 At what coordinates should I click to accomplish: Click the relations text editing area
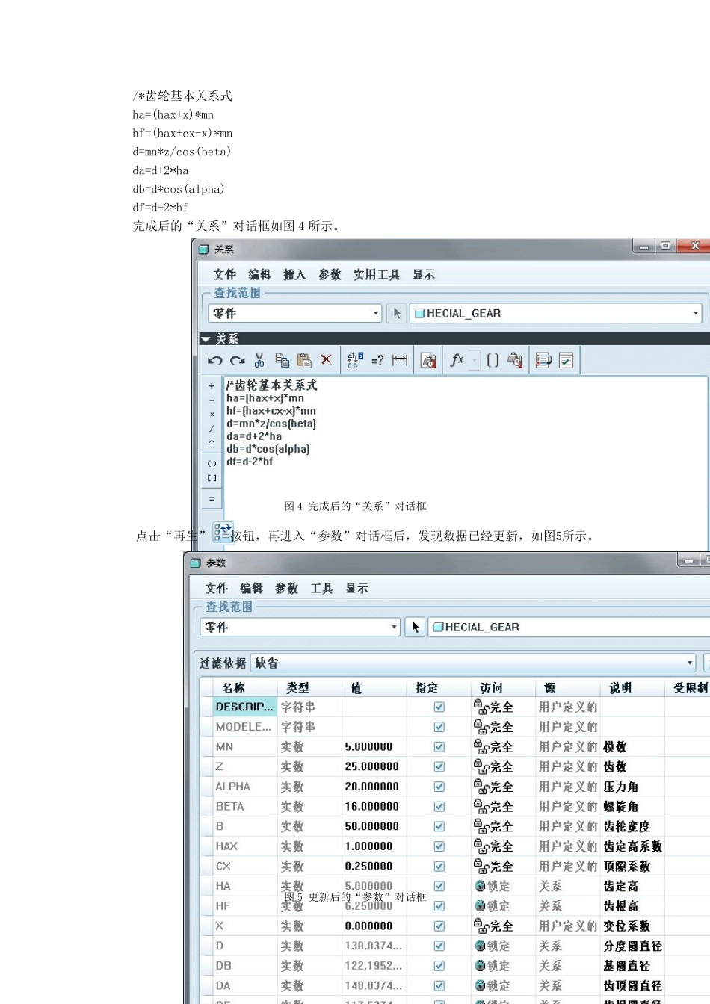(x=465, y=463)
